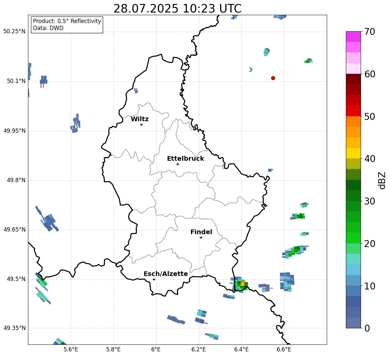Viewport: 390px width, 356px height.
Task: Click the 20 colorbar tick label
Action: pos(370,244)
